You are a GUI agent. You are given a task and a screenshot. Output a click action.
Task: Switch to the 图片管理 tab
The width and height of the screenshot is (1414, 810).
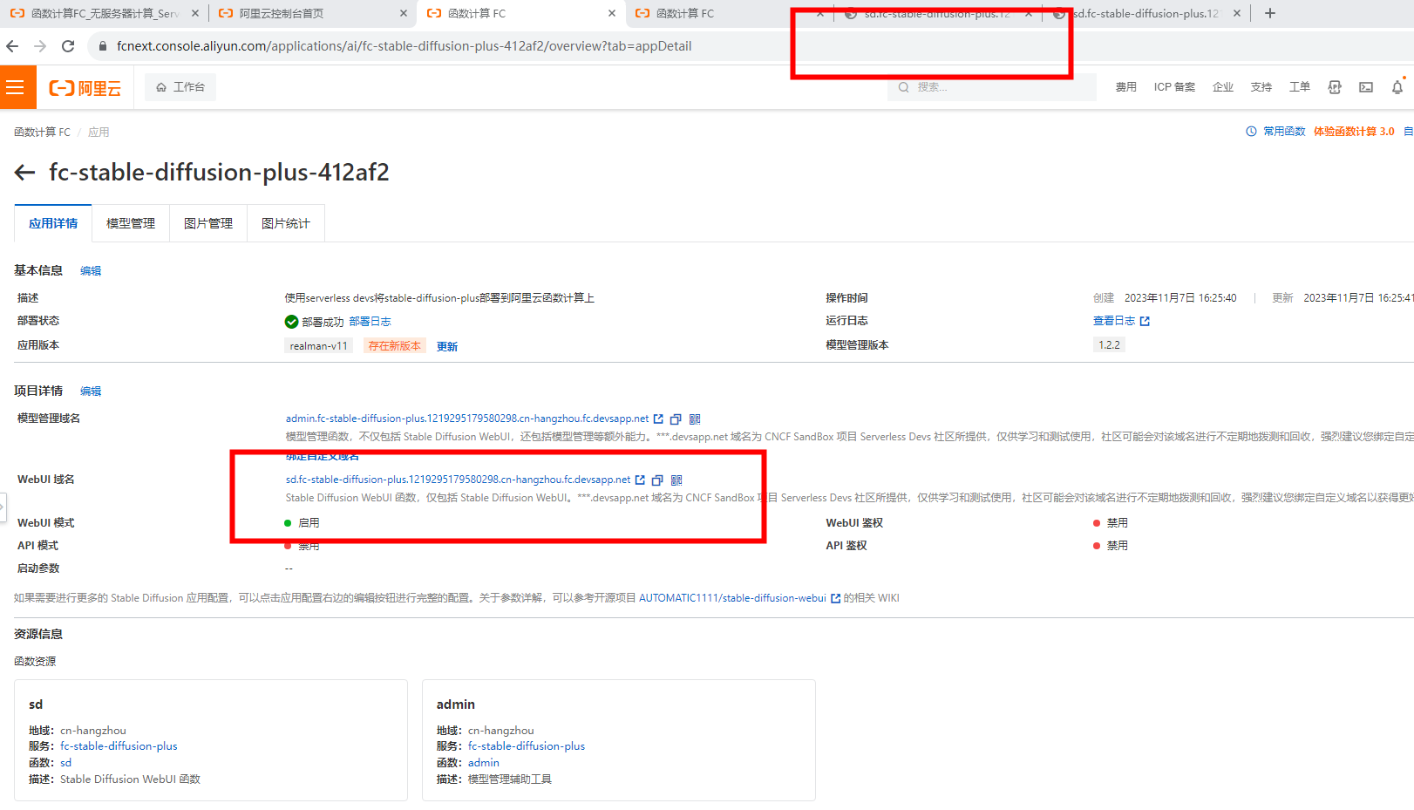point(208,223)
